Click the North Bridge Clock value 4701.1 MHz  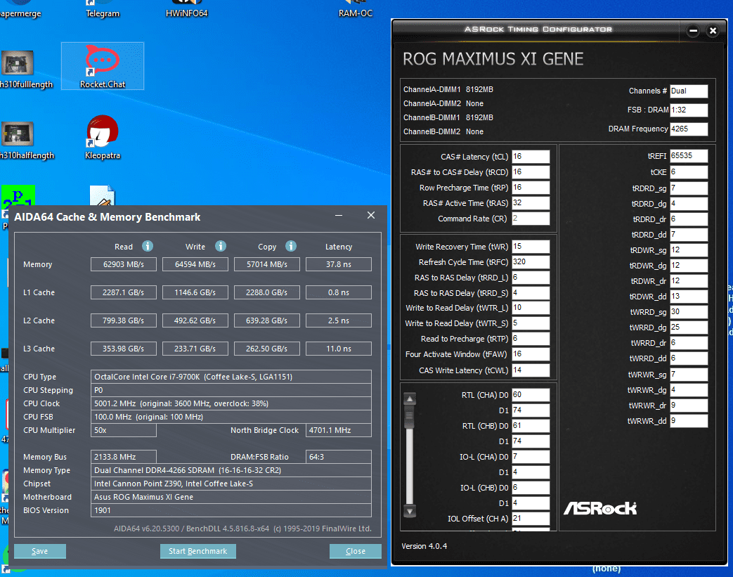(339, 430)
